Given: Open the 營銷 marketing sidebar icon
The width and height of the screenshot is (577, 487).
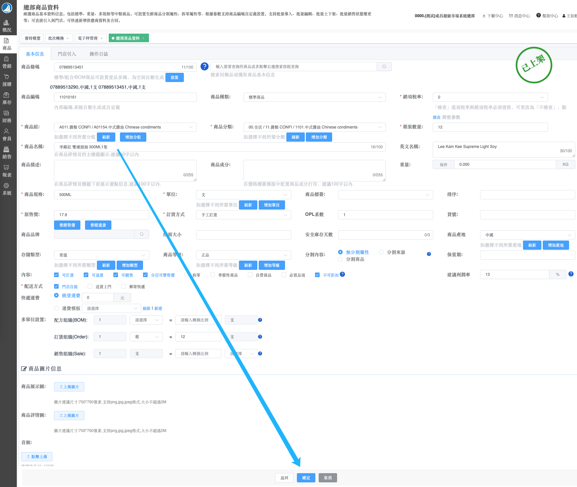Looking at the screenshot, I should coord(7,62).
